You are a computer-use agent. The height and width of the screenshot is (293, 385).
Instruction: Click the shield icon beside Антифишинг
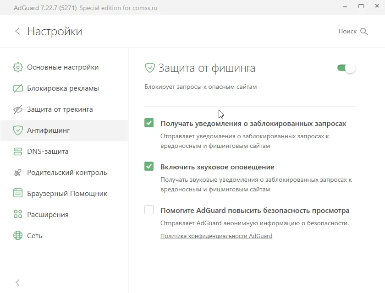point(18,130)
